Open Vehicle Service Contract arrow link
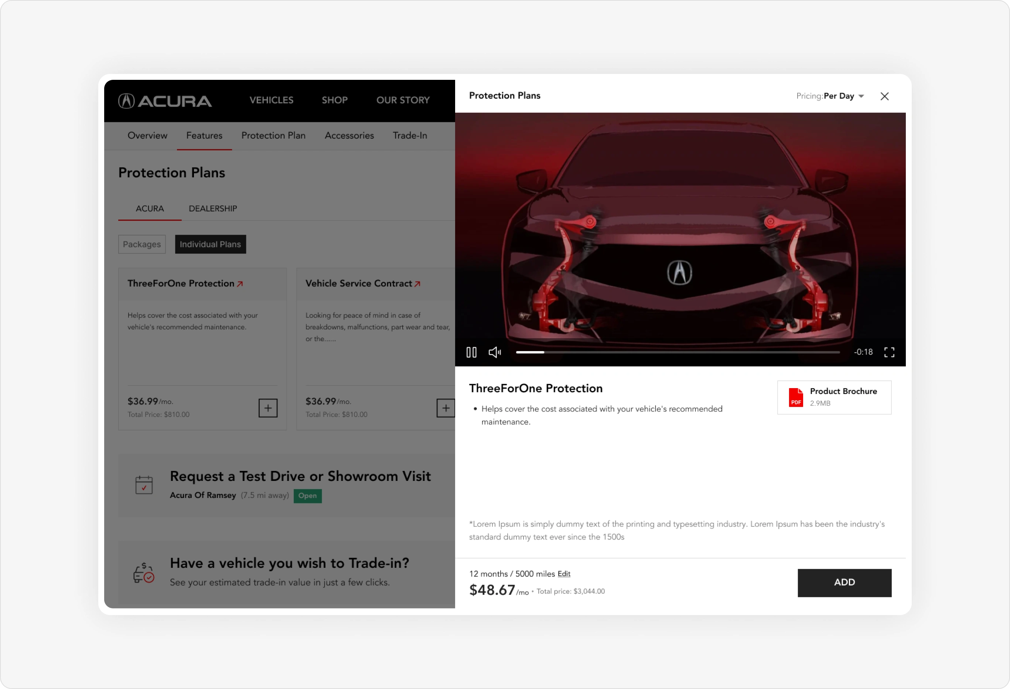This screenshot has width=1010, height=689. point(417,284)
